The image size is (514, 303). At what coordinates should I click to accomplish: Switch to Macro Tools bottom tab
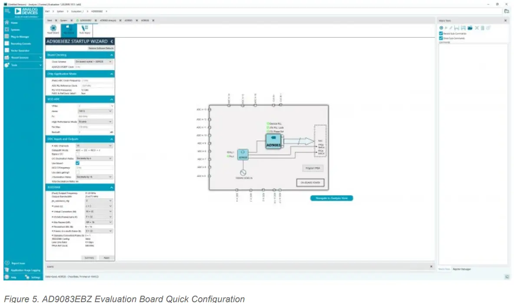pyautogui.click(x=444, y=269)
